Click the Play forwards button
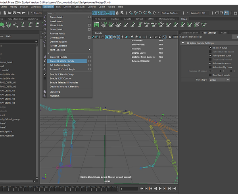The height and width of the screenshot is (194, 238). click(160, 188)
